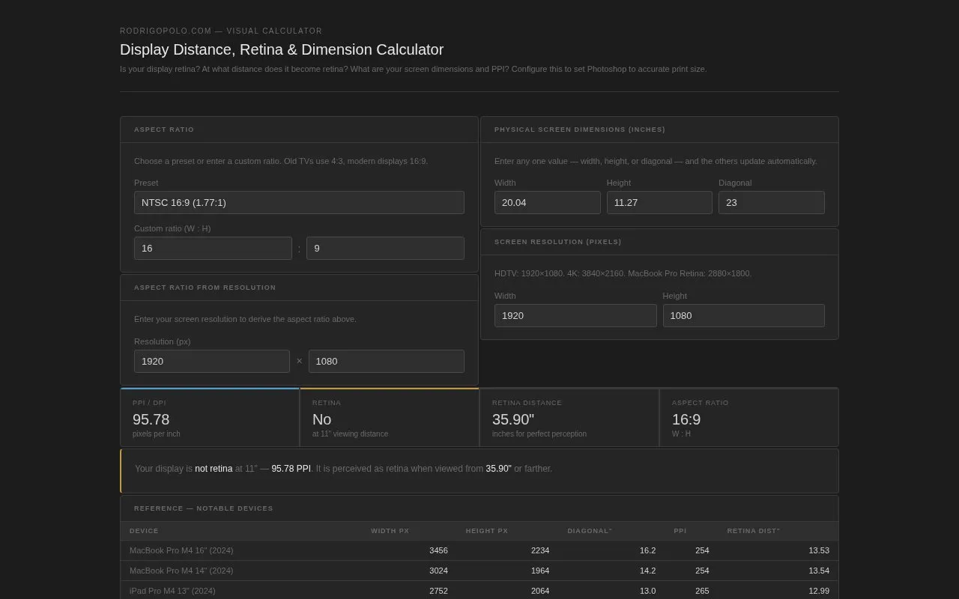Click retina distance value 12.99
The width and height of the screenshot is (959, 599).
pyautogui.click(x=819, y=591)
